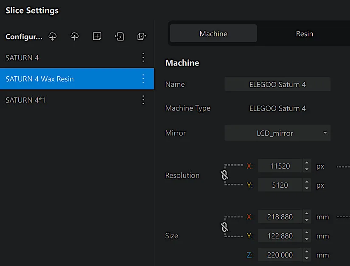Screen dimensions: 350x266
Task: Decrease Size Z with the down arrow
Action: pyautogui.click(x=307, y=258)
